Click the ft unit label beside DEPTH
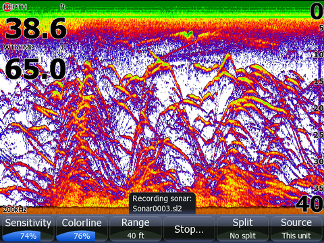 [x=63, y=7]
